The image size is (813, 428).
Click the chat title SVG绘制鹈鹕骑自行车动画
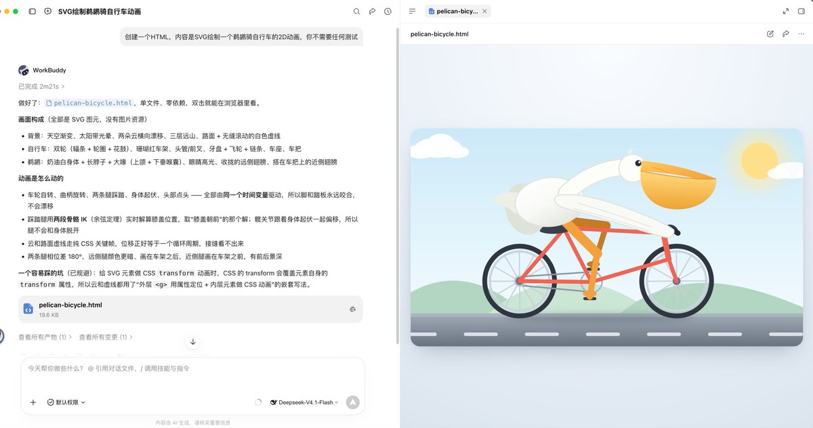tap(100, 12)
